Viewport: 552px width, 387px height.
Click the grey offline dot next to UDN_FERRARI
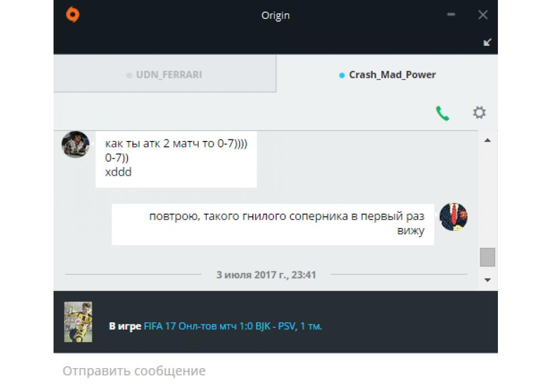coord(129,75)
